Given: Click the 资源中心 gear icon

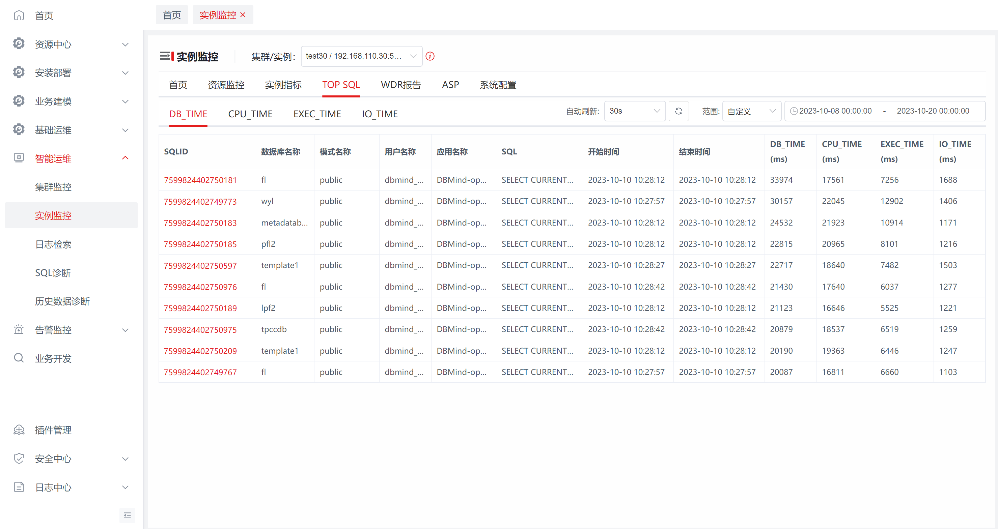Looking at the screenshot, I should coord(19,44).
